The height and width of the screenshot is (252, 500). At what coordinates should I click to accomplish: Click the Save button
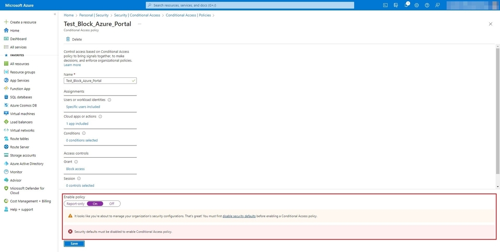pyautogui.click(x=74, y=244)
